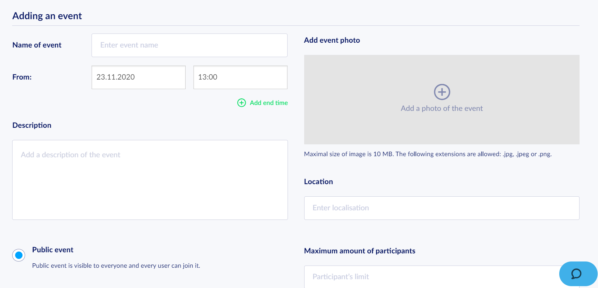
Task: Click the Add event photo heading
Action: [x=332, y=40]
